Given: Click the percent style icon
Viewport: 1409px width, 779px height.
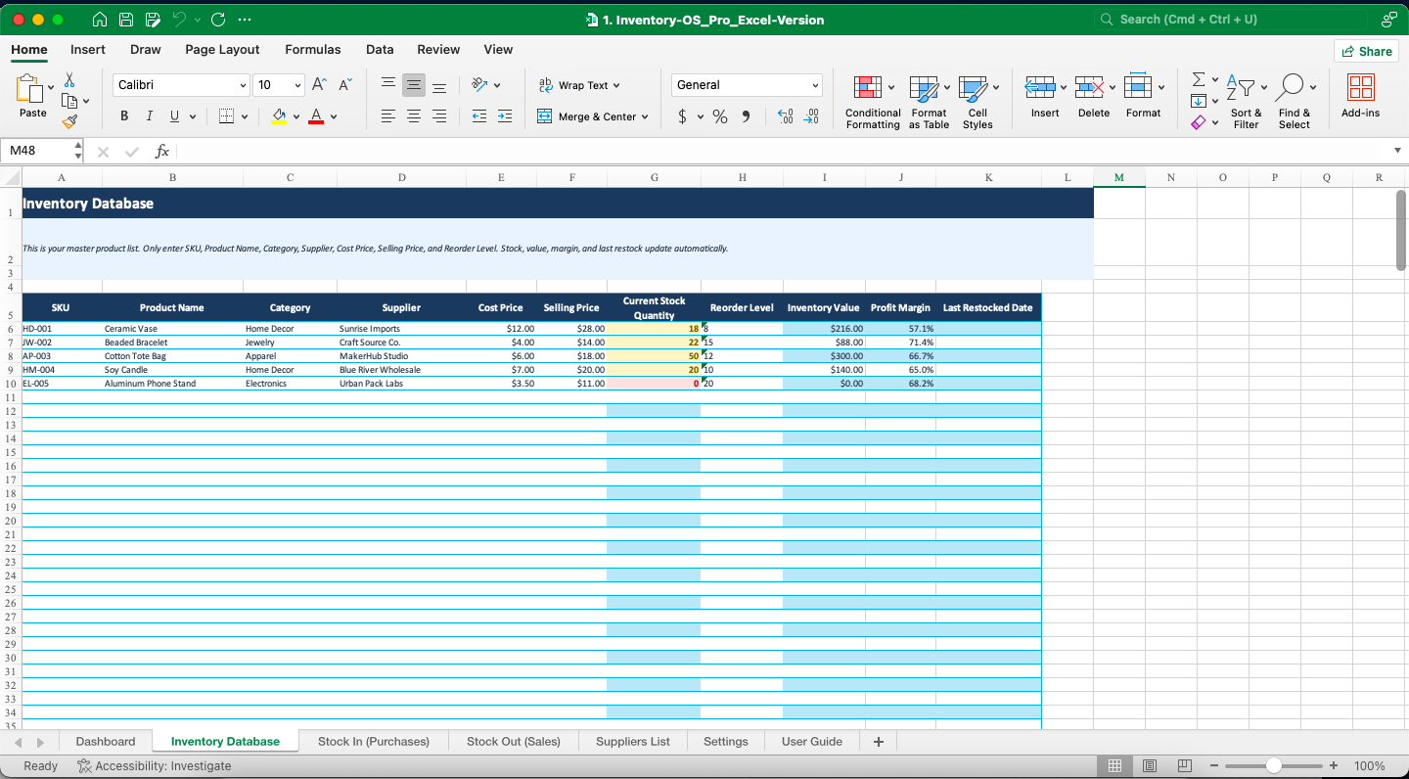Looking at the screenshot, I should click(719, 116).
